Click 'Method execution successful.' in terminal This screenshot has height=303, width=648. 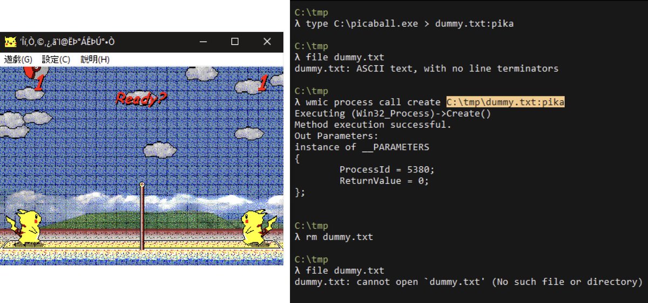click(x=373, y=125)
